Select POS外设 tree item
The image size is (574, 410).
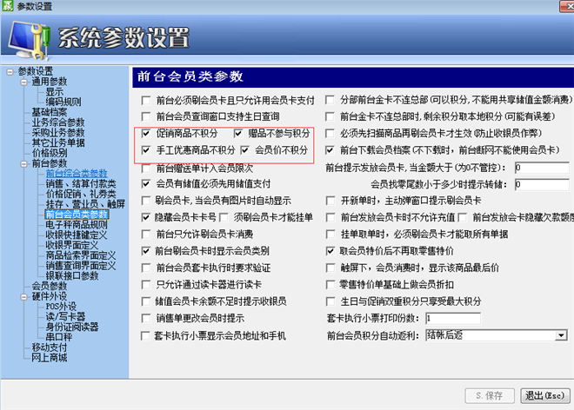[61, 307]
